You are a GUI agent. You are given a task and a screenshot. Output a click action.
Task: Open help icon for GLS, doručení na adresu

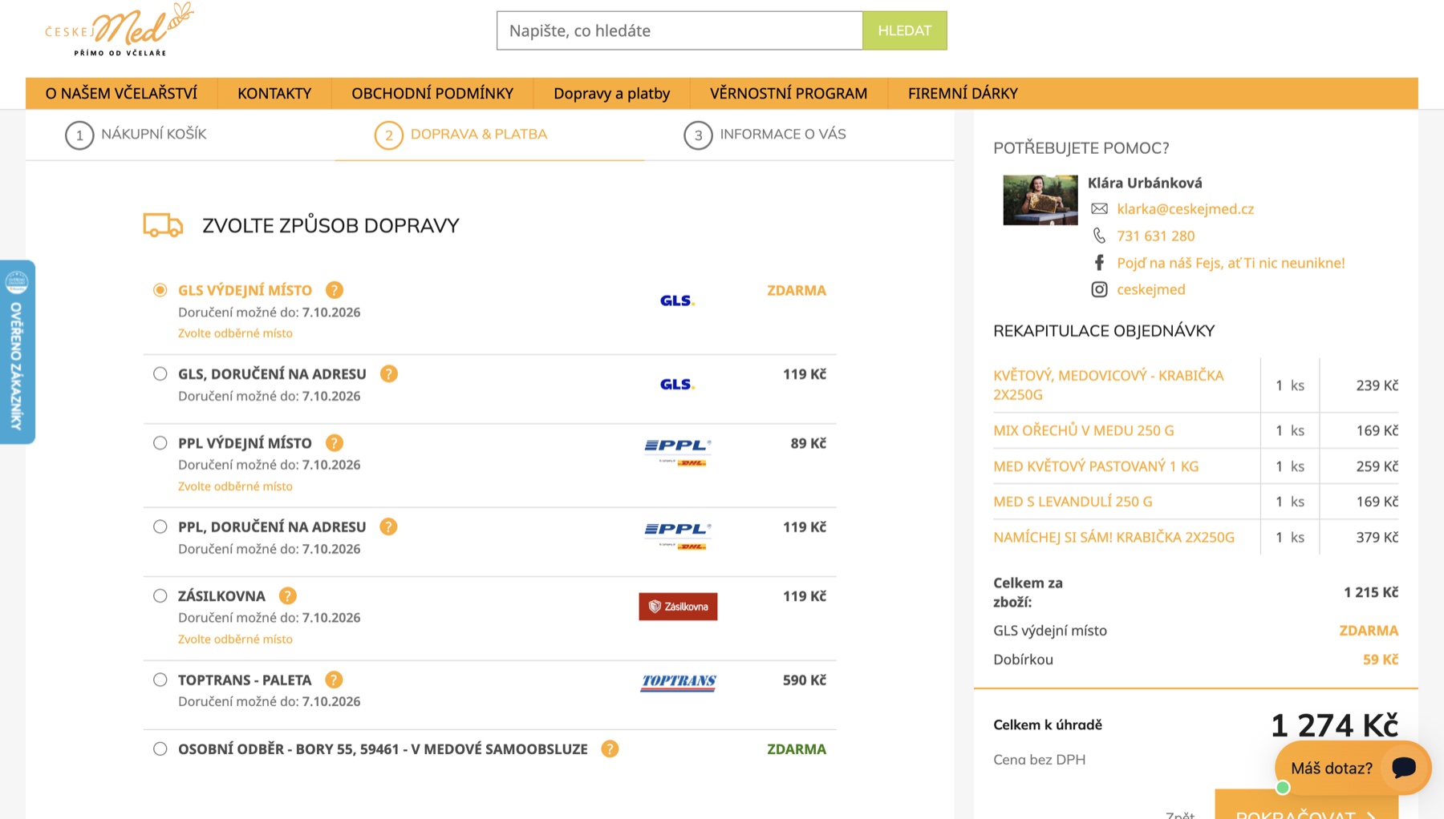(x=389, y=373)
